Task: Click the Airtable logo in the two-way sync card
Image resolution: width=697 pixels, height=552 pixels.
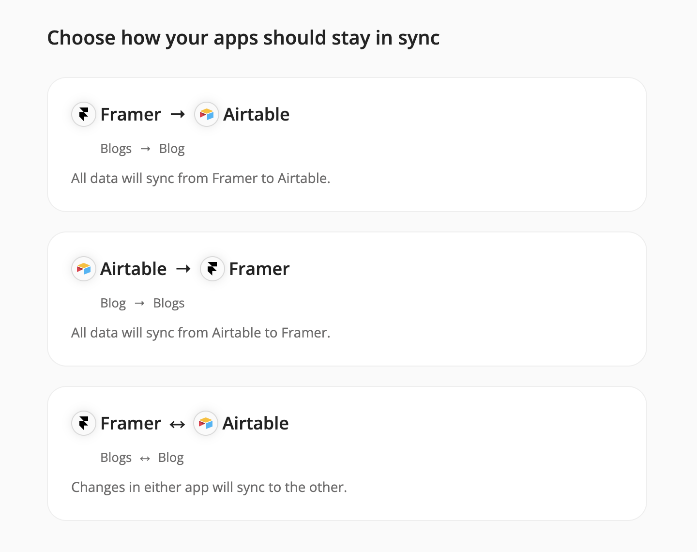Action: (x=206, y=423)
